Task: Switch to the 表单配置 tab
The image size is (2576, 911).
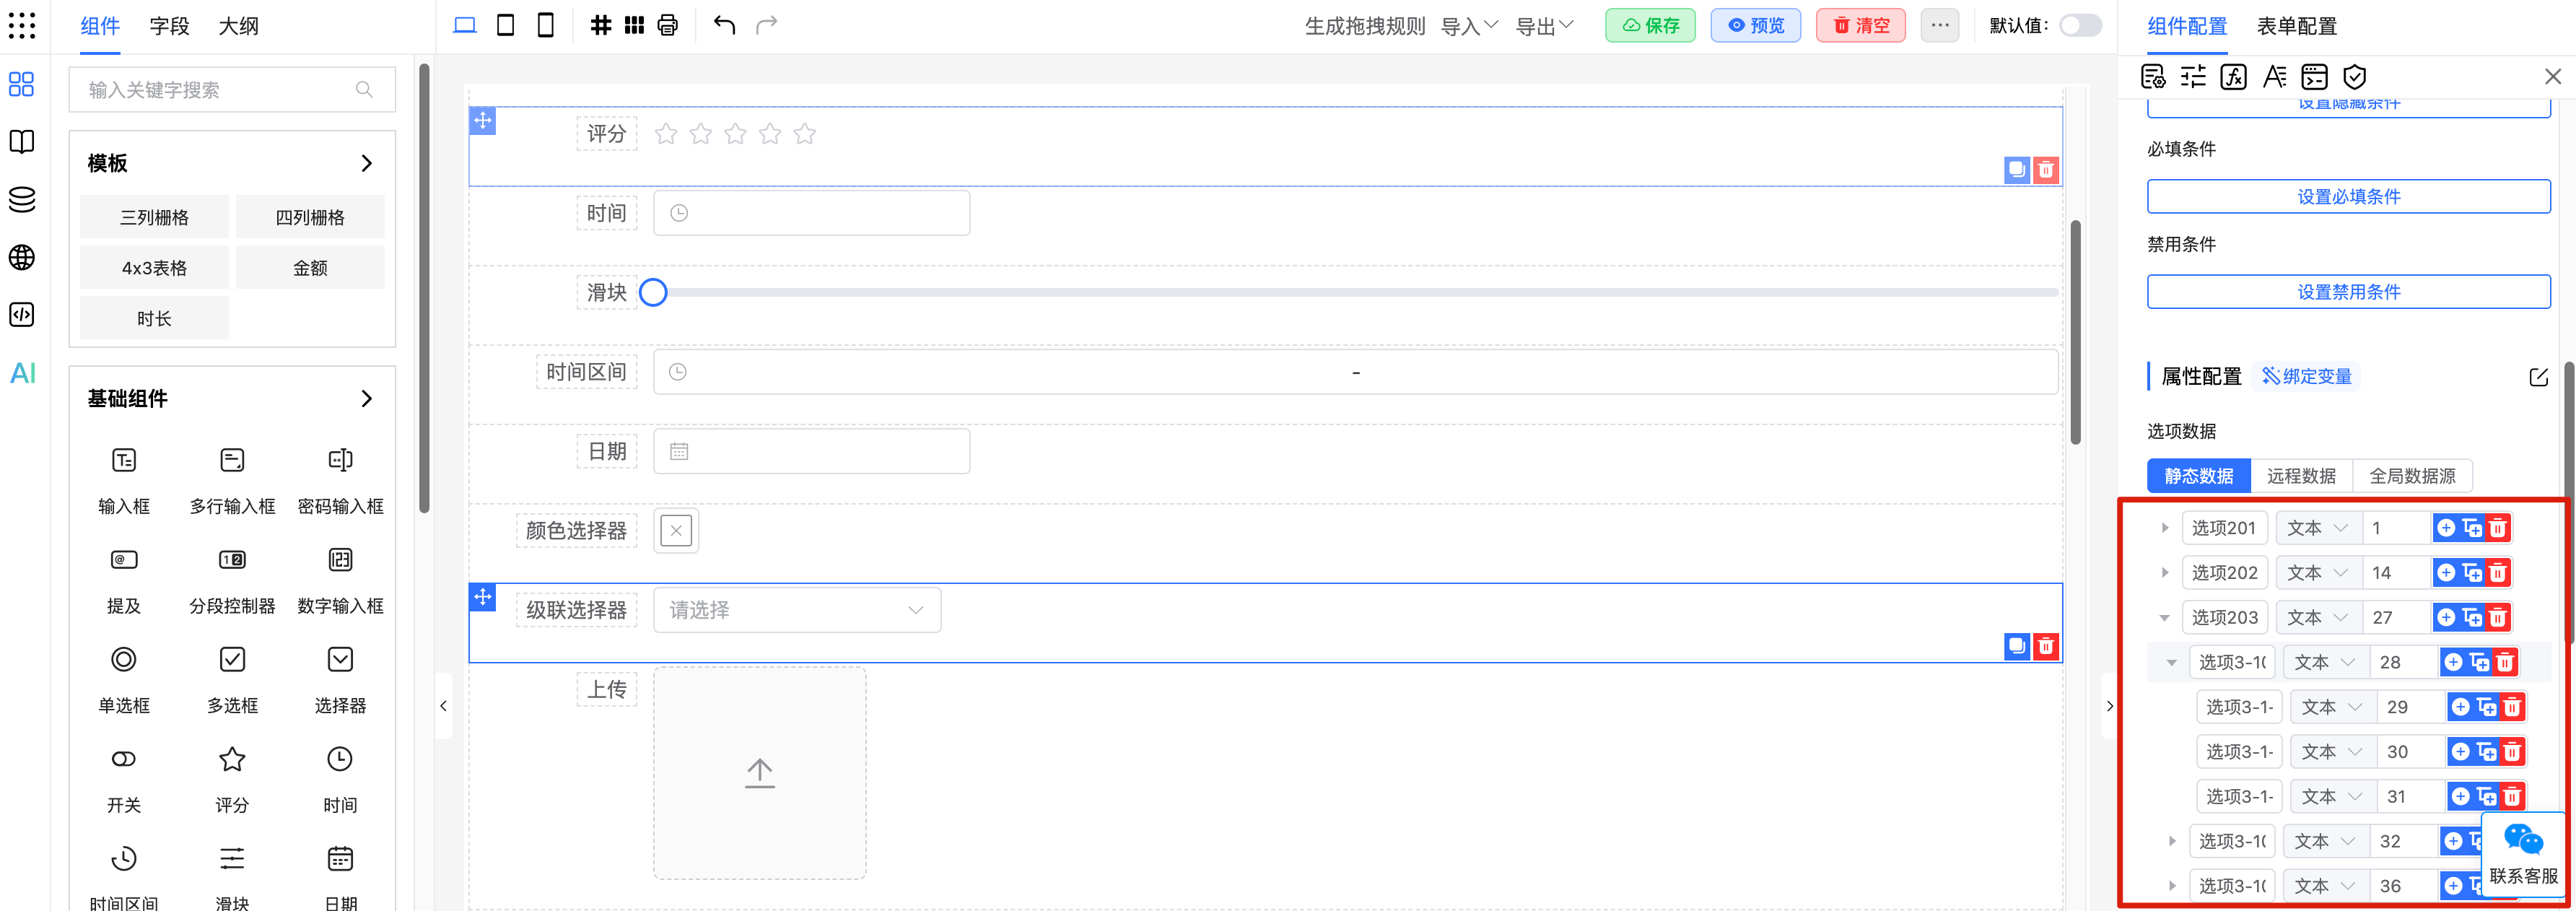Action: 2297,26
